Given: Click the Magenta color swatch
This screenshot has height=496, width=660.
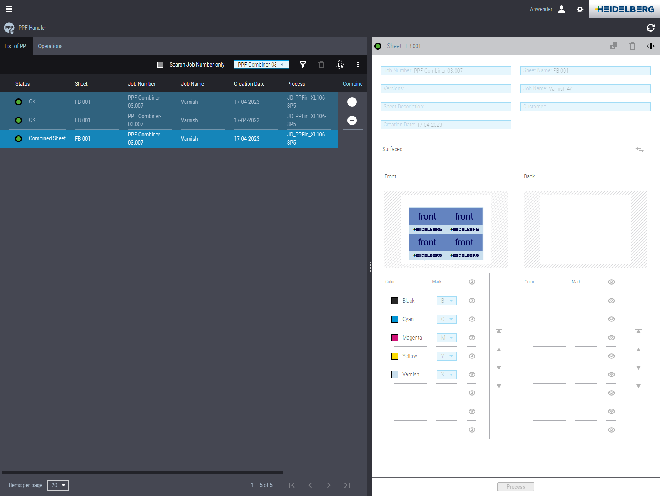Looking at the screenshot, I should pyautogui.click(x=395, y=338).
